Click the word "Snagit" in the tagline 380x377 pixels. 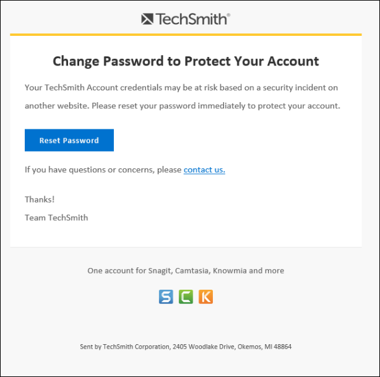tap(159, 271)
